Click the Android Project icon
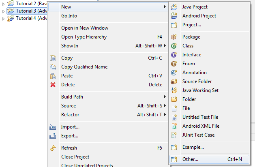This screenshot has width=255, height=167. [x=174, y=16]
